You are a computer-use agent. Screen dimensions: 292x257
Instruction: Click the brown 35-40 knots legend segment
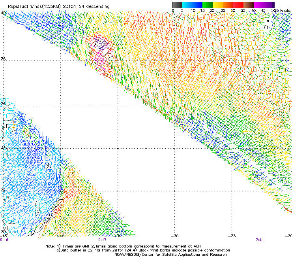pos(249,5)
